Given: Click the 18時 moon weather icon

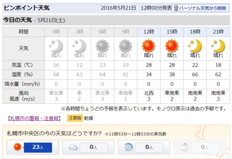Looking at the screenshot, I should click(195, 46).
